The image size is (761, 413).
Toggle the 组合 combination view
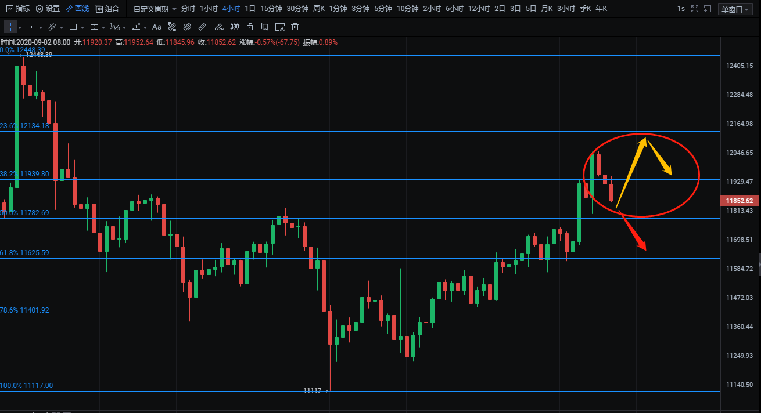[x=107, y=9]
